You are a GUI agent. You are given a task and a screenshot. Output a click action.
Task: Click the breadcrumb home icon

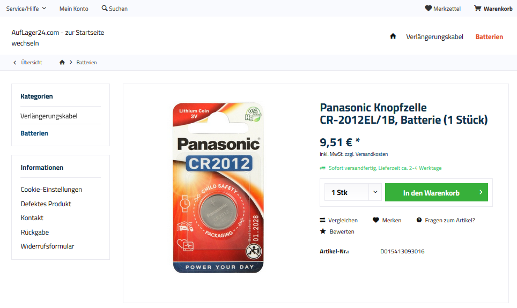pyautogui.click(x=62, y=62)
